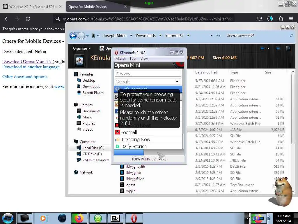Screen dimensions: 298x224
Task: Click the Explorer search magnifier icon
Action: [291, 36]
